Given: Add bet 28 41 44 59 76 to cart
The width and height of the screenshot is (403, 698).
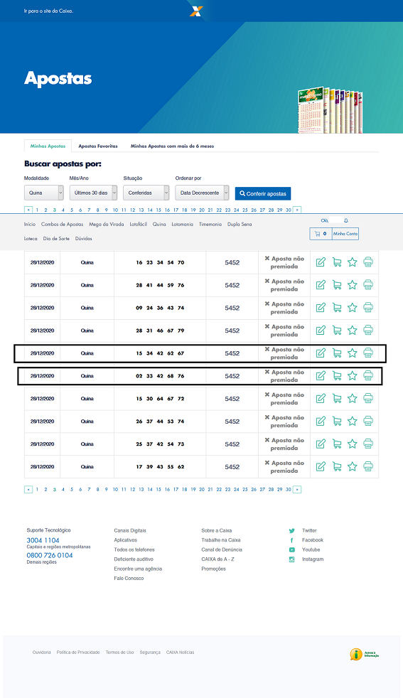Looking at the screenshot, I should [337, 285].
